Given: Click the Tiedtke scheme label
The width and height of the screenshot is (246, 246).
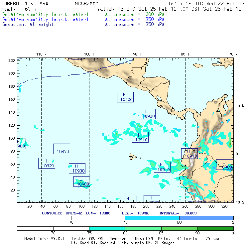Looking at the screenshot, I should pos(79,239).
